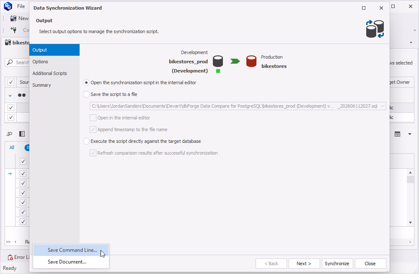419x274 pixels.
Task: Select Open script in internal editor radio
Action: coord(86,83)
